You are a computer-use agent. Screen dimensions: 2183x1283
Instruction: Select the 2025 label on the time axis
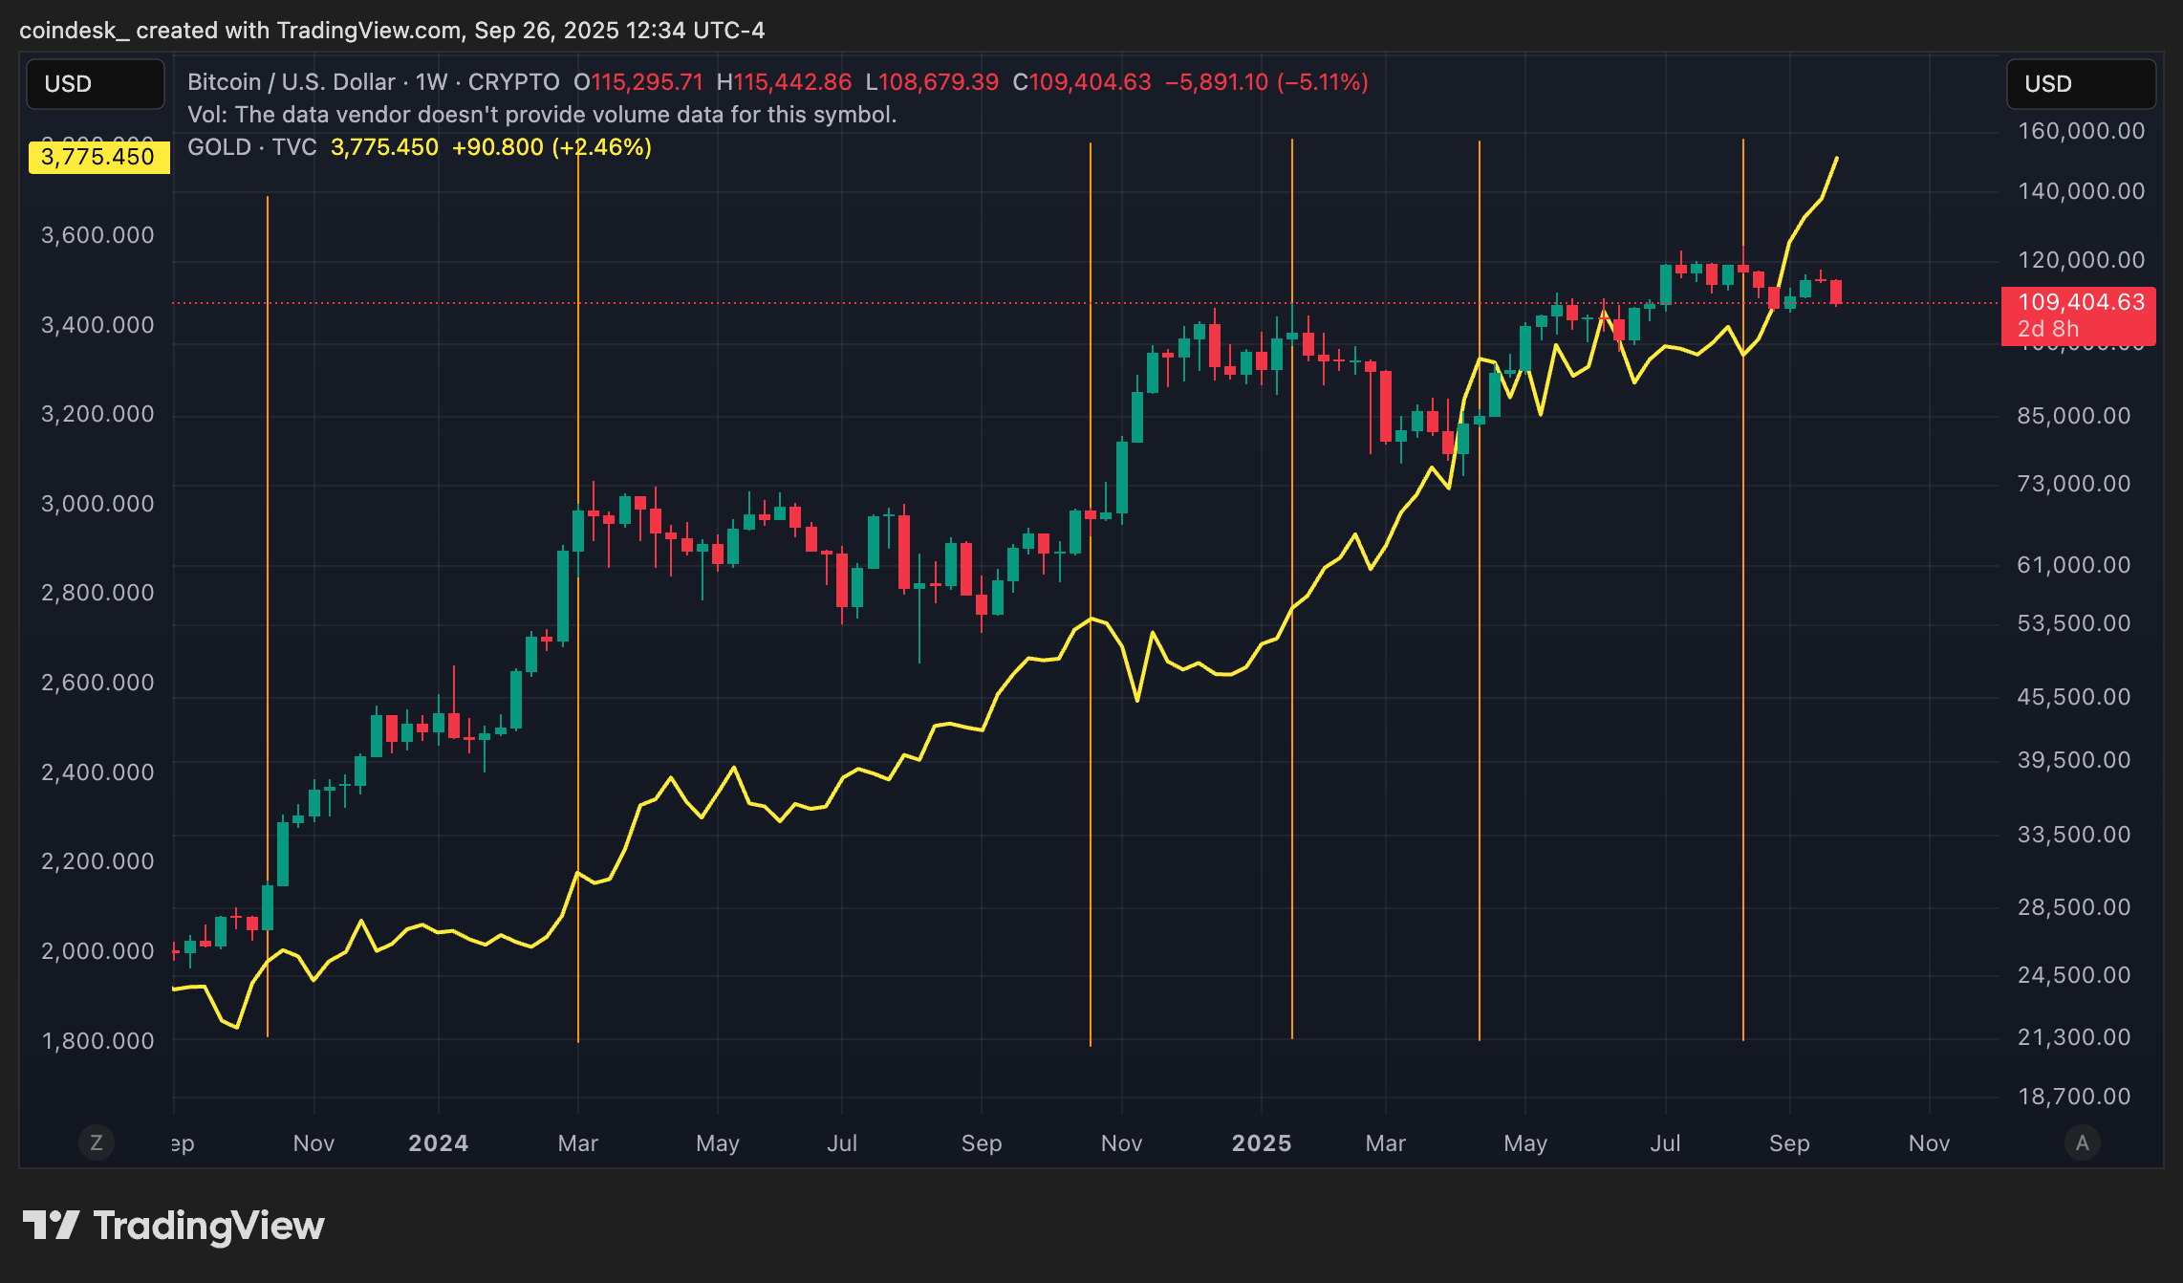click(x=1262, y=1142)
